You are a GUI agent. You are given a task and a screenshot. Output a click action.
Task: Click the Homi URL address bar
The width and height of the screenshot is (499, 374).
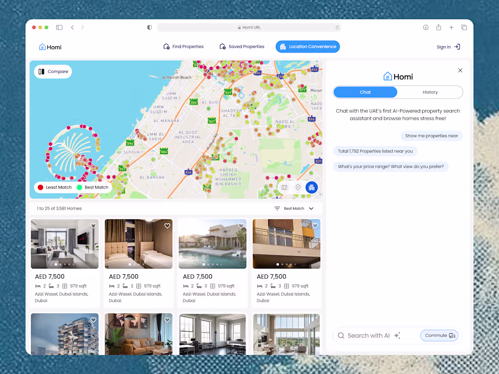tap(249, 27)
